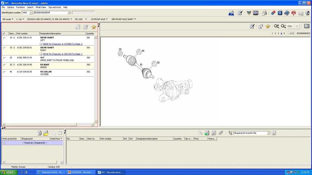
Task: Open the Windows start button
Action: (x=9, y=172)
